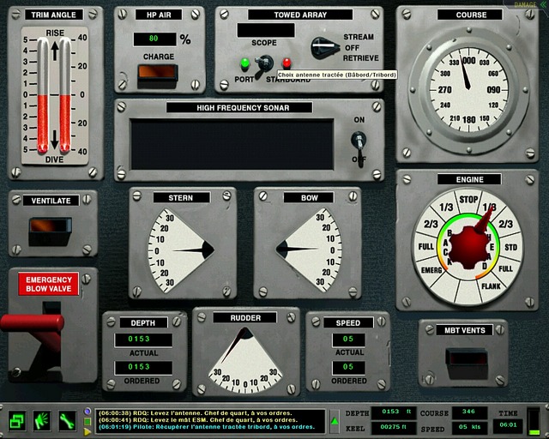Set engine telegraph to back 1/3

(x=446, y=207)
